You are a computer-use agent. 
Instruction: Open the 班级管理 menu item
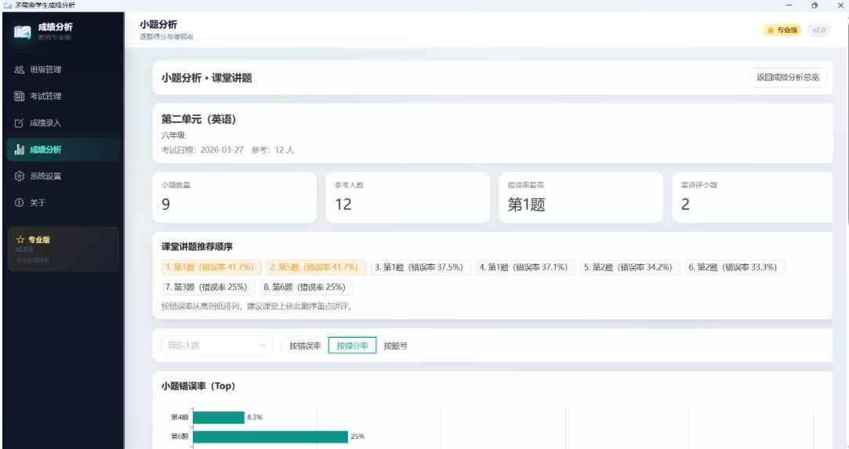tap(63, 70)
